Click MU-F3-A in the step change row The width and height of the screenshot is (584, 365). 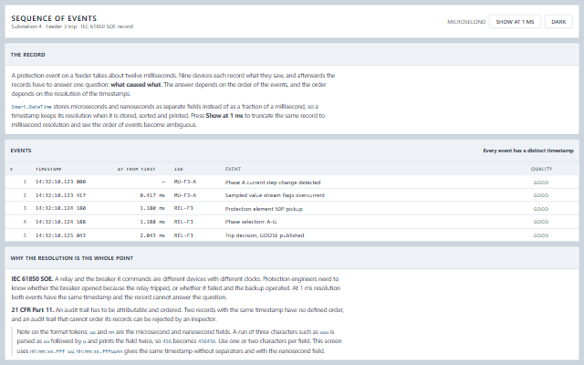coord(185,182)
